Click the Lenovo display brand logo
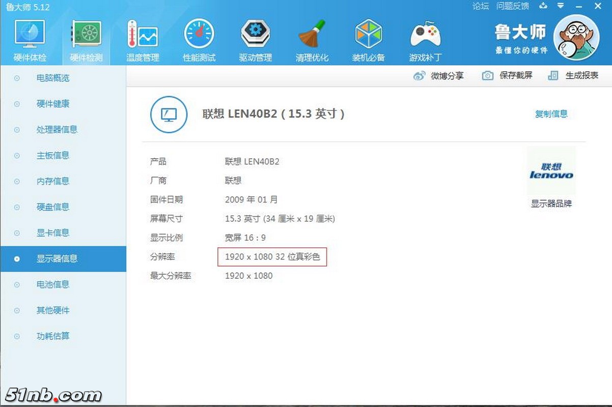 [551, 171]
